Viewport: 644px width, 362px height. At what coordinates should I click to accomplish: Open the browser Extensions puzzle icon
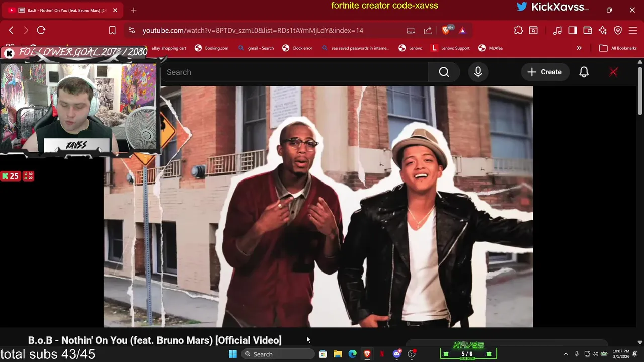[518, 30]
